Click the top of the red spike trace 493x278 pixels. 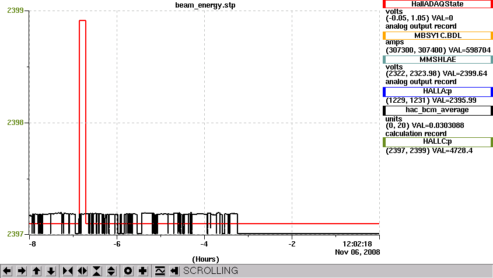pyautogui.click(x=82, y=20)
